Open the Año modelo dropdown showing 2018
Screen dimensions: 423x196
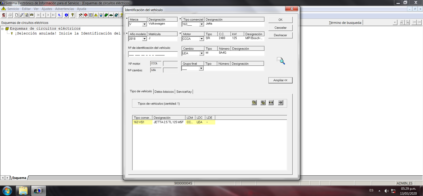[x=144, y=39]
